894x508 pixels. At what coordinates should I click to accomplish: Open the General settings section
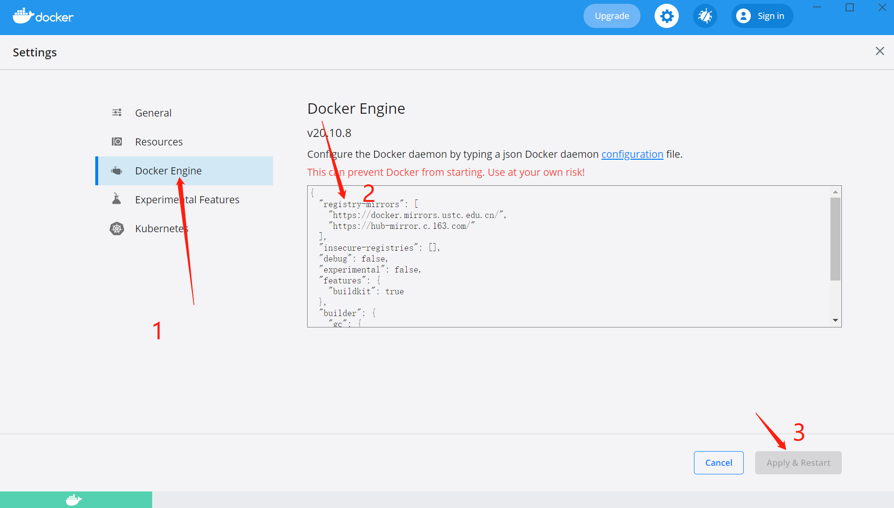(184, 113)
